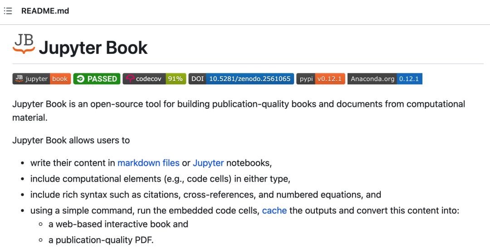Click the README.md file name
Screen dimensions: 490x251
pos(45,11)
